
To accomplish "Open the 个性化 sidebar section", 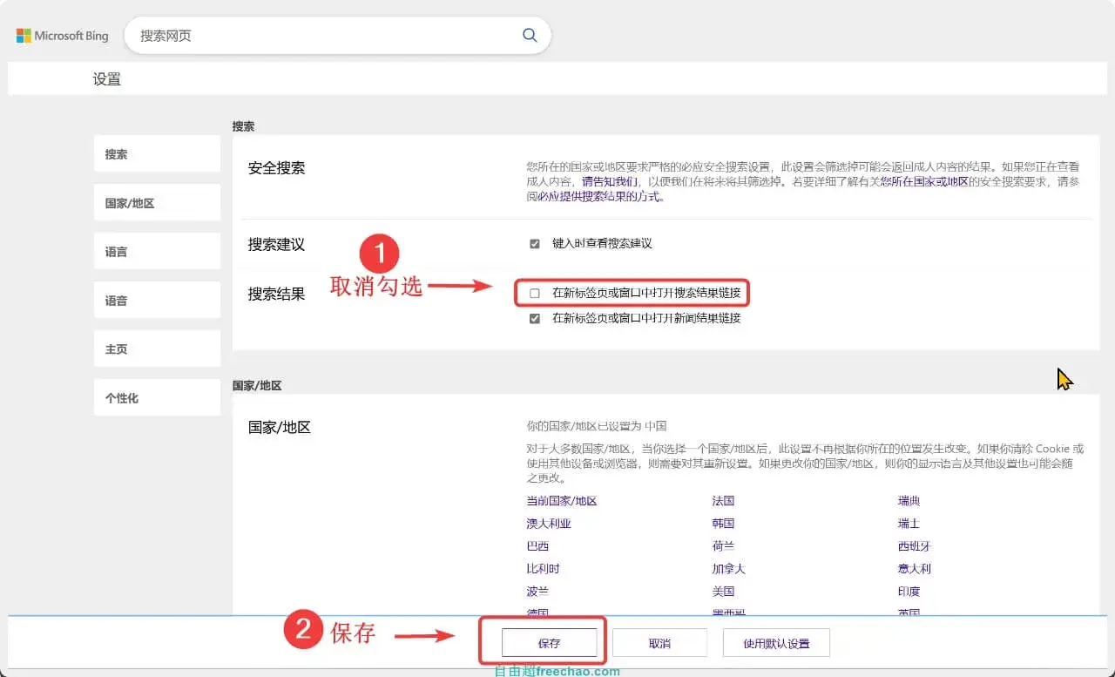I will coord(157,397).
